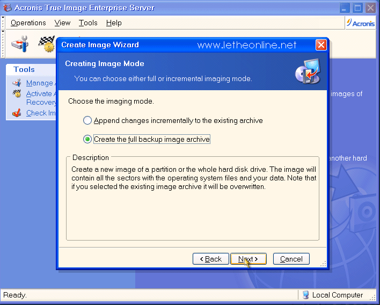The height and width of the screenshot is (305, 380).
Task: Click the disk-and-wrench toolbar icon
Action: 20,44
